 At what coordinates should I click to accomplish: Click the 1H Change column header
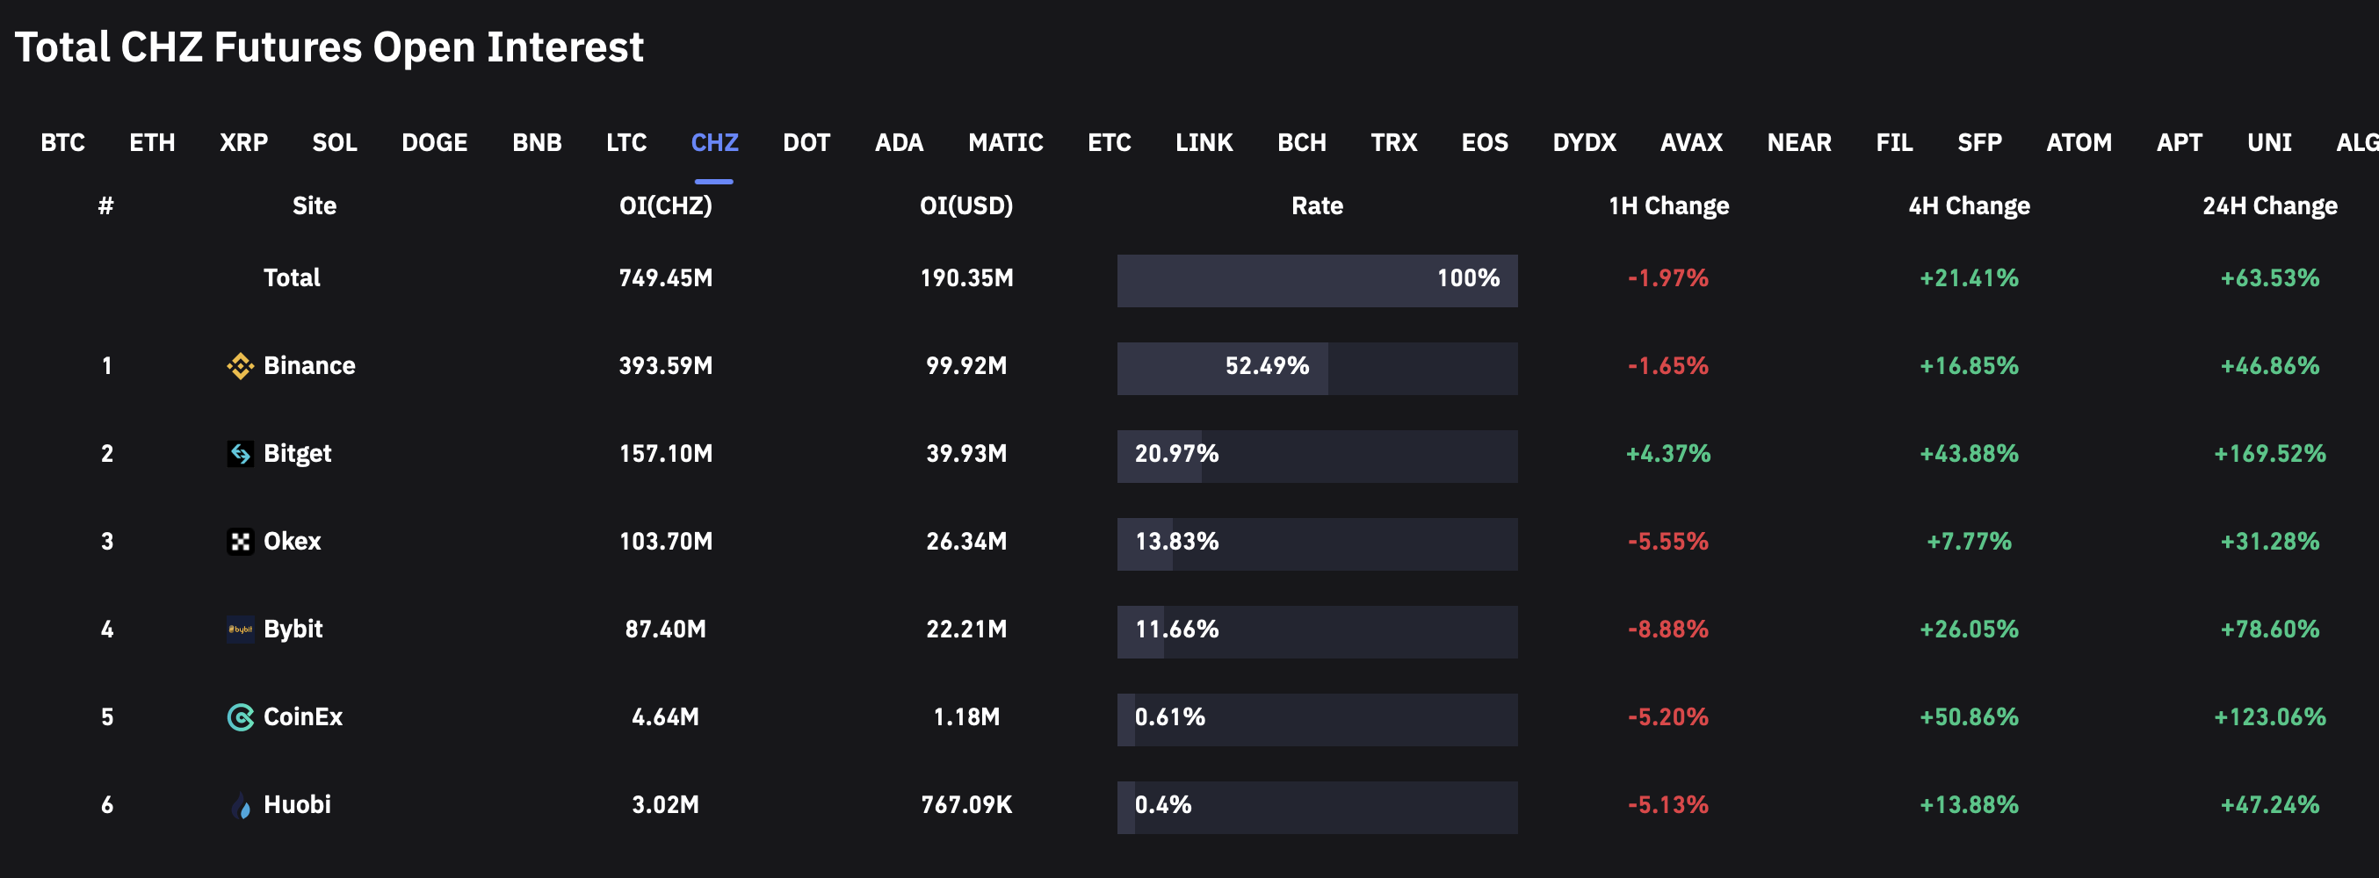click(x=1668, y=205)
